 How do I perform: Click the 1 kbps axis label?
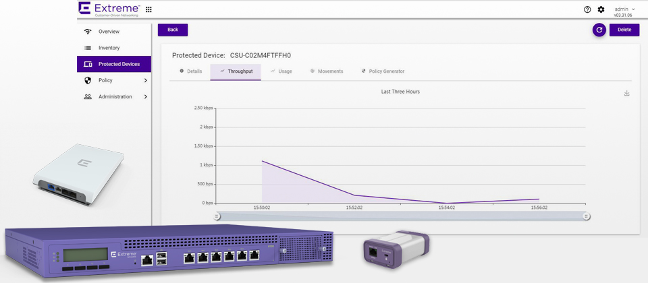(206, 165)
